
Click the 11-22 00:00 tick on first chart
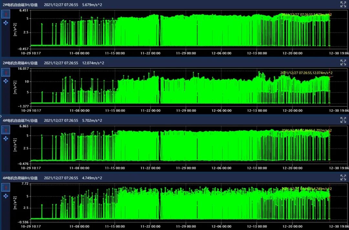(151, 53)
